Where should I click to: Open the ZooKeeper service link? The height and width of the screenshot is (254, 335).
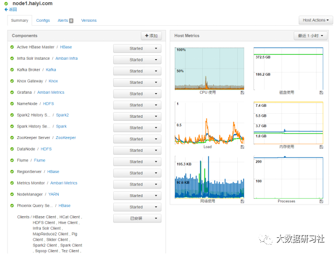click(66, 137)
